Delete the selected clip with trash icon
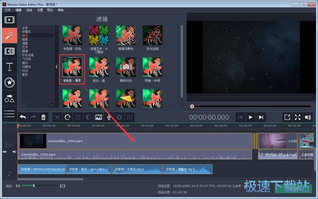The height and width of the screenshot is (199, 318). pos(43,117)
